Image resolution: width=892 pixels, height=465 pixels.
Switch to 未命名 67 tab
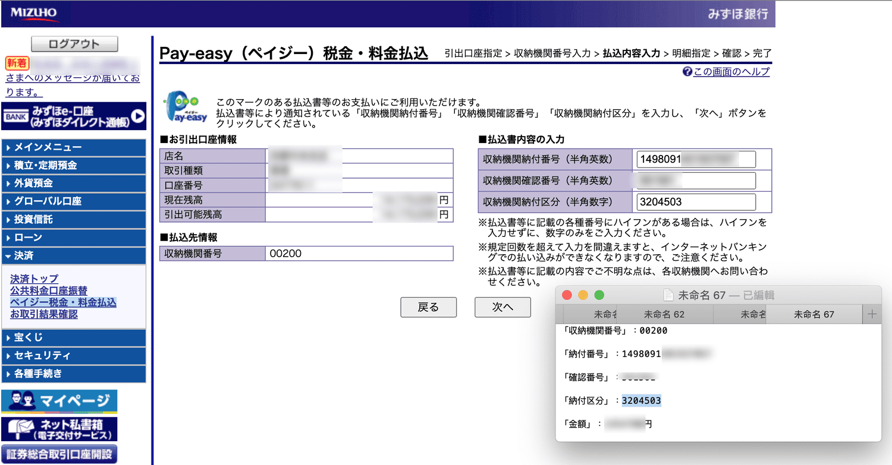coord(814,315)
